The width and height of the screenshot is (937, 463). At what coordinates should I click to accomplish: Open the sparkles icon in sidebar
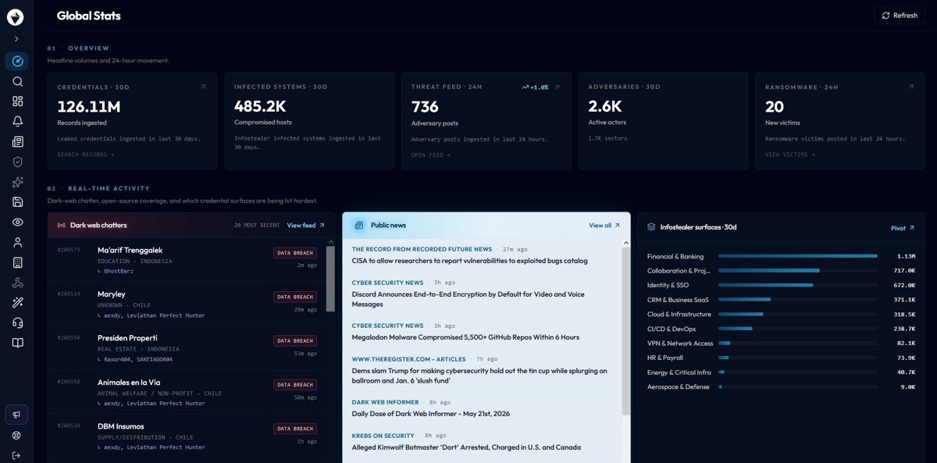pyautogui.click(x=17, y=182)
